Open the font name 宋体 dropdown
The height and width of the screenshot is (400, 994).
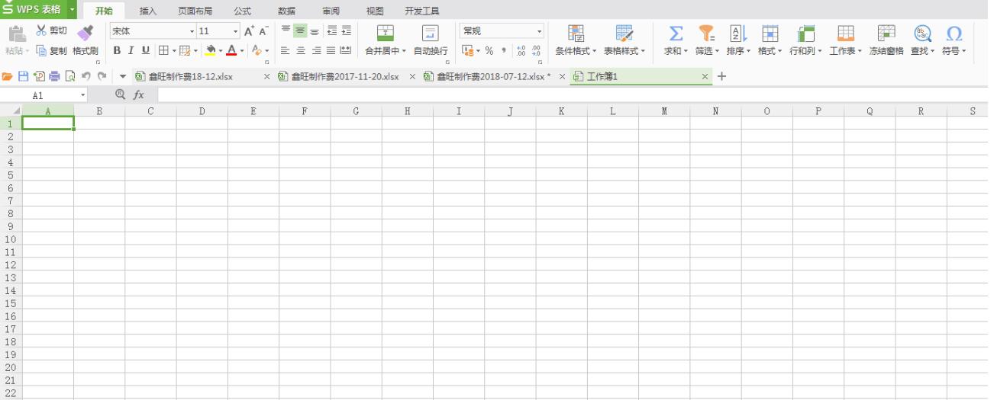[x=192, y=31]
